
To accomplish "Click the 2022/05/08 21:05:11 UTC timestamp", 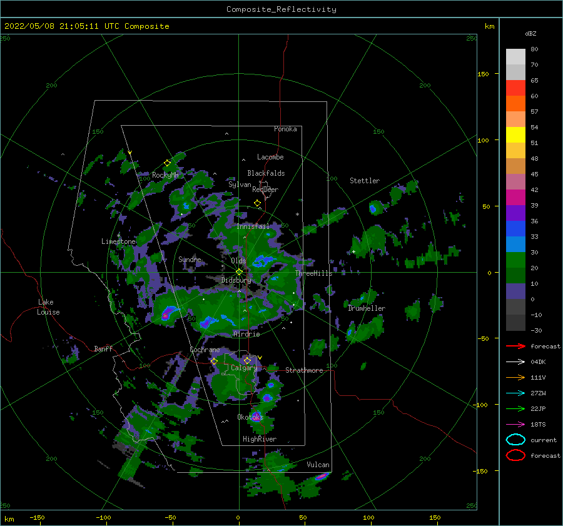I will click(x=86, y=26).
